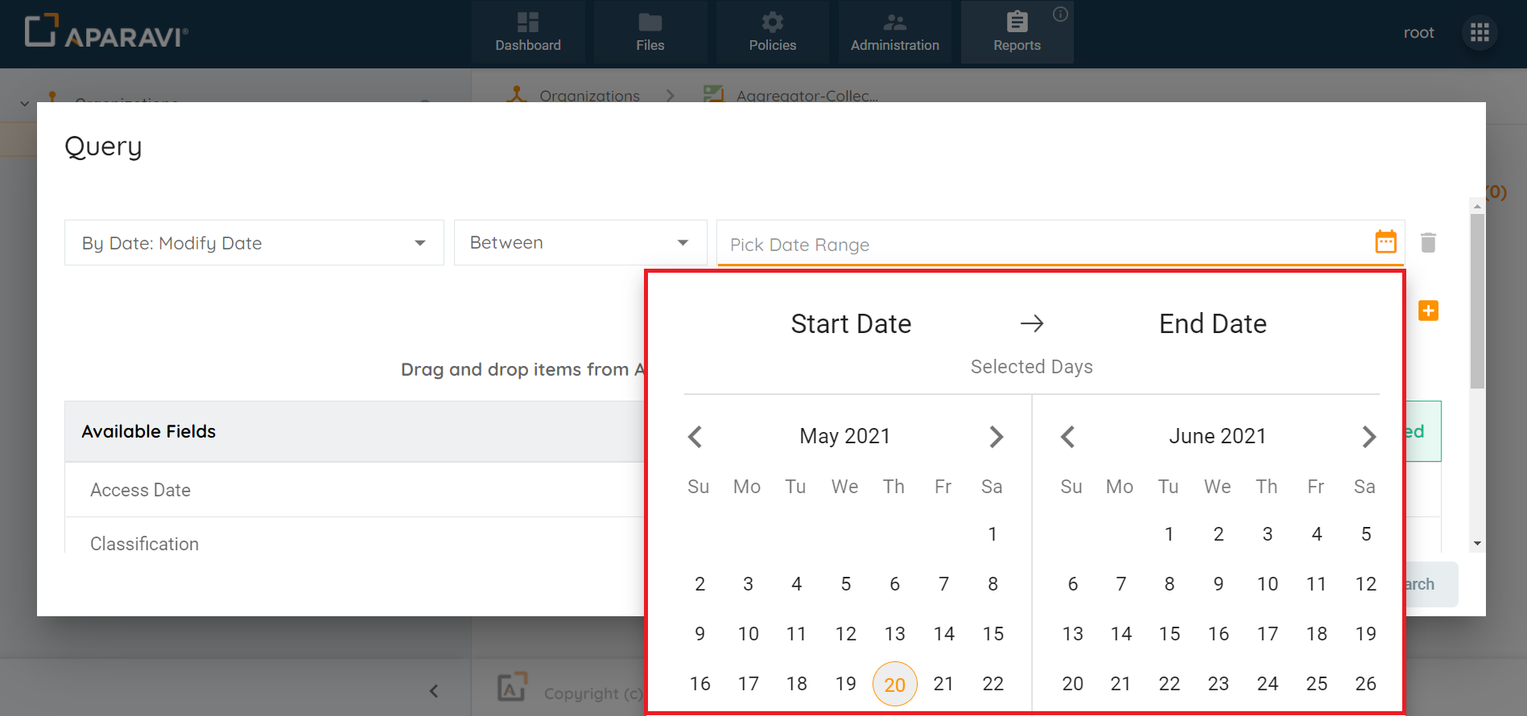The image size is (1527, 716).
Task: Click the info icon beside Reports
Action: coord(1060,14)
